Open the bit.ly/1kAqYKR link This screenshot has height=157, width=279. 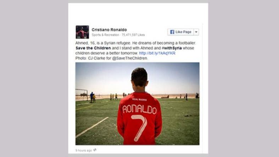click(x=157, y=53)
